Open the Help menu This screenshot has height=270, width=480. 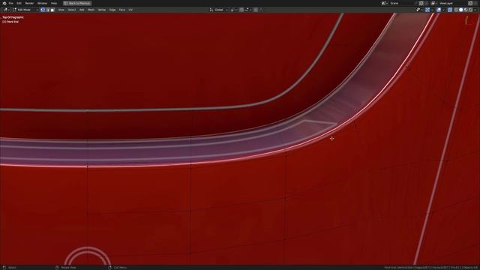click(x=54, y=3)
